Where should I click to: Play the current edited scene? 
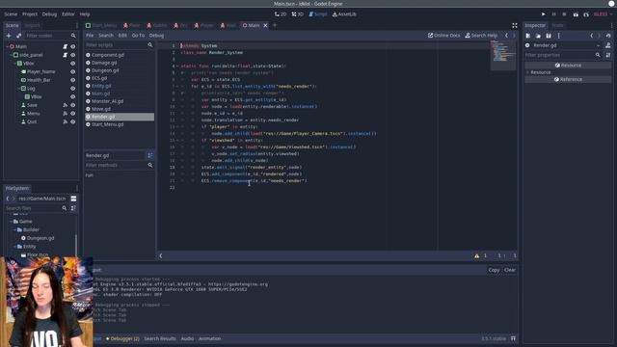pos(576,14)
